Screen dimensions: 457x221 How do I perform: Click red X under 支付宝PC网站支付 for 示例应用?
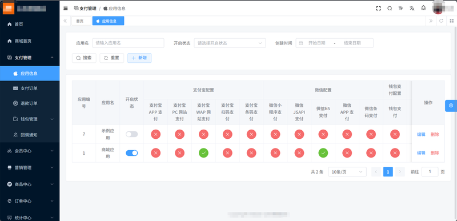(x=179, y=134)
